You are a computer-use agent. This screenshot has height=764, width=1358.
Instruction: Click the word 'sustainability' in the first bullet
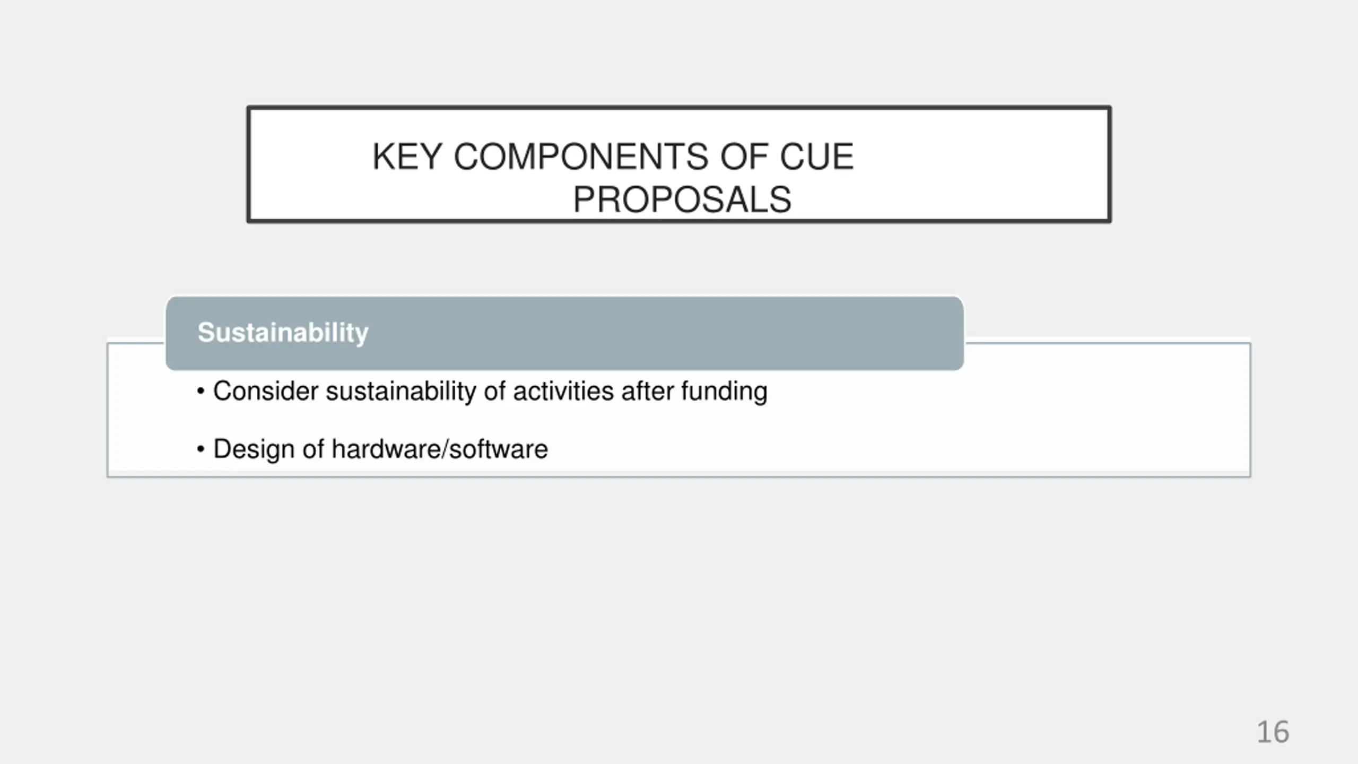click(x=401, y=392)
